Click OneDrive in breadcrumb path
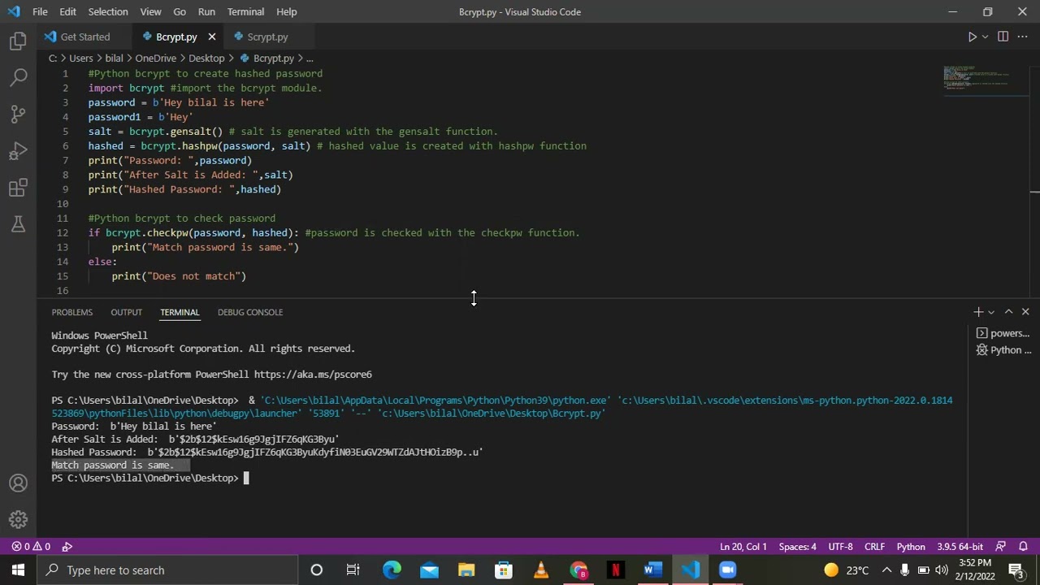The image size is (1040, 585). tap(155, 58)
